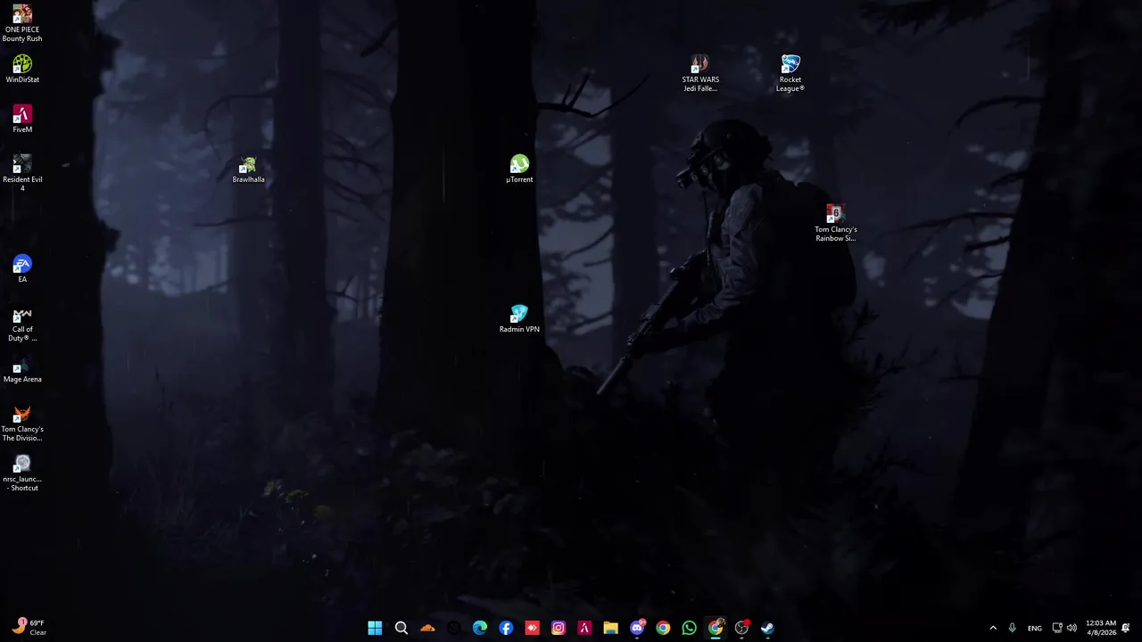Open File Explorer from the taskbar

(610, 628)
